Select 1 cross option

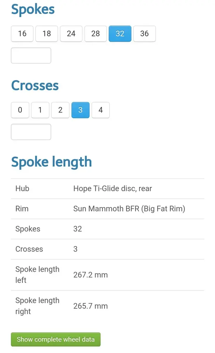click(40, 110)
